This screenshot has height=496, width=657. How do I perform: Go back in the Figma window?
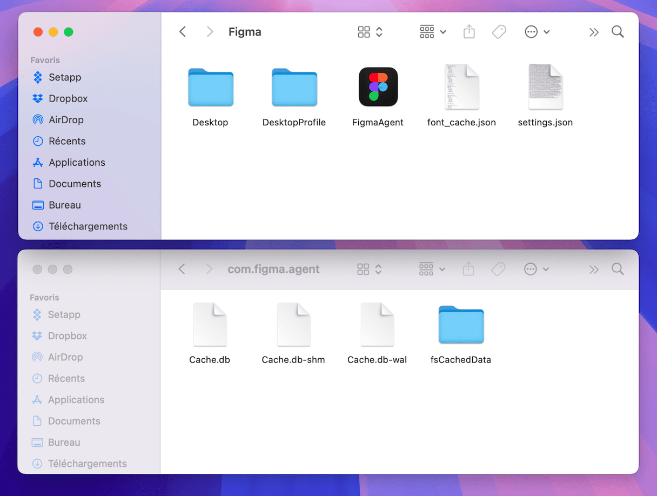coord(183,32)
